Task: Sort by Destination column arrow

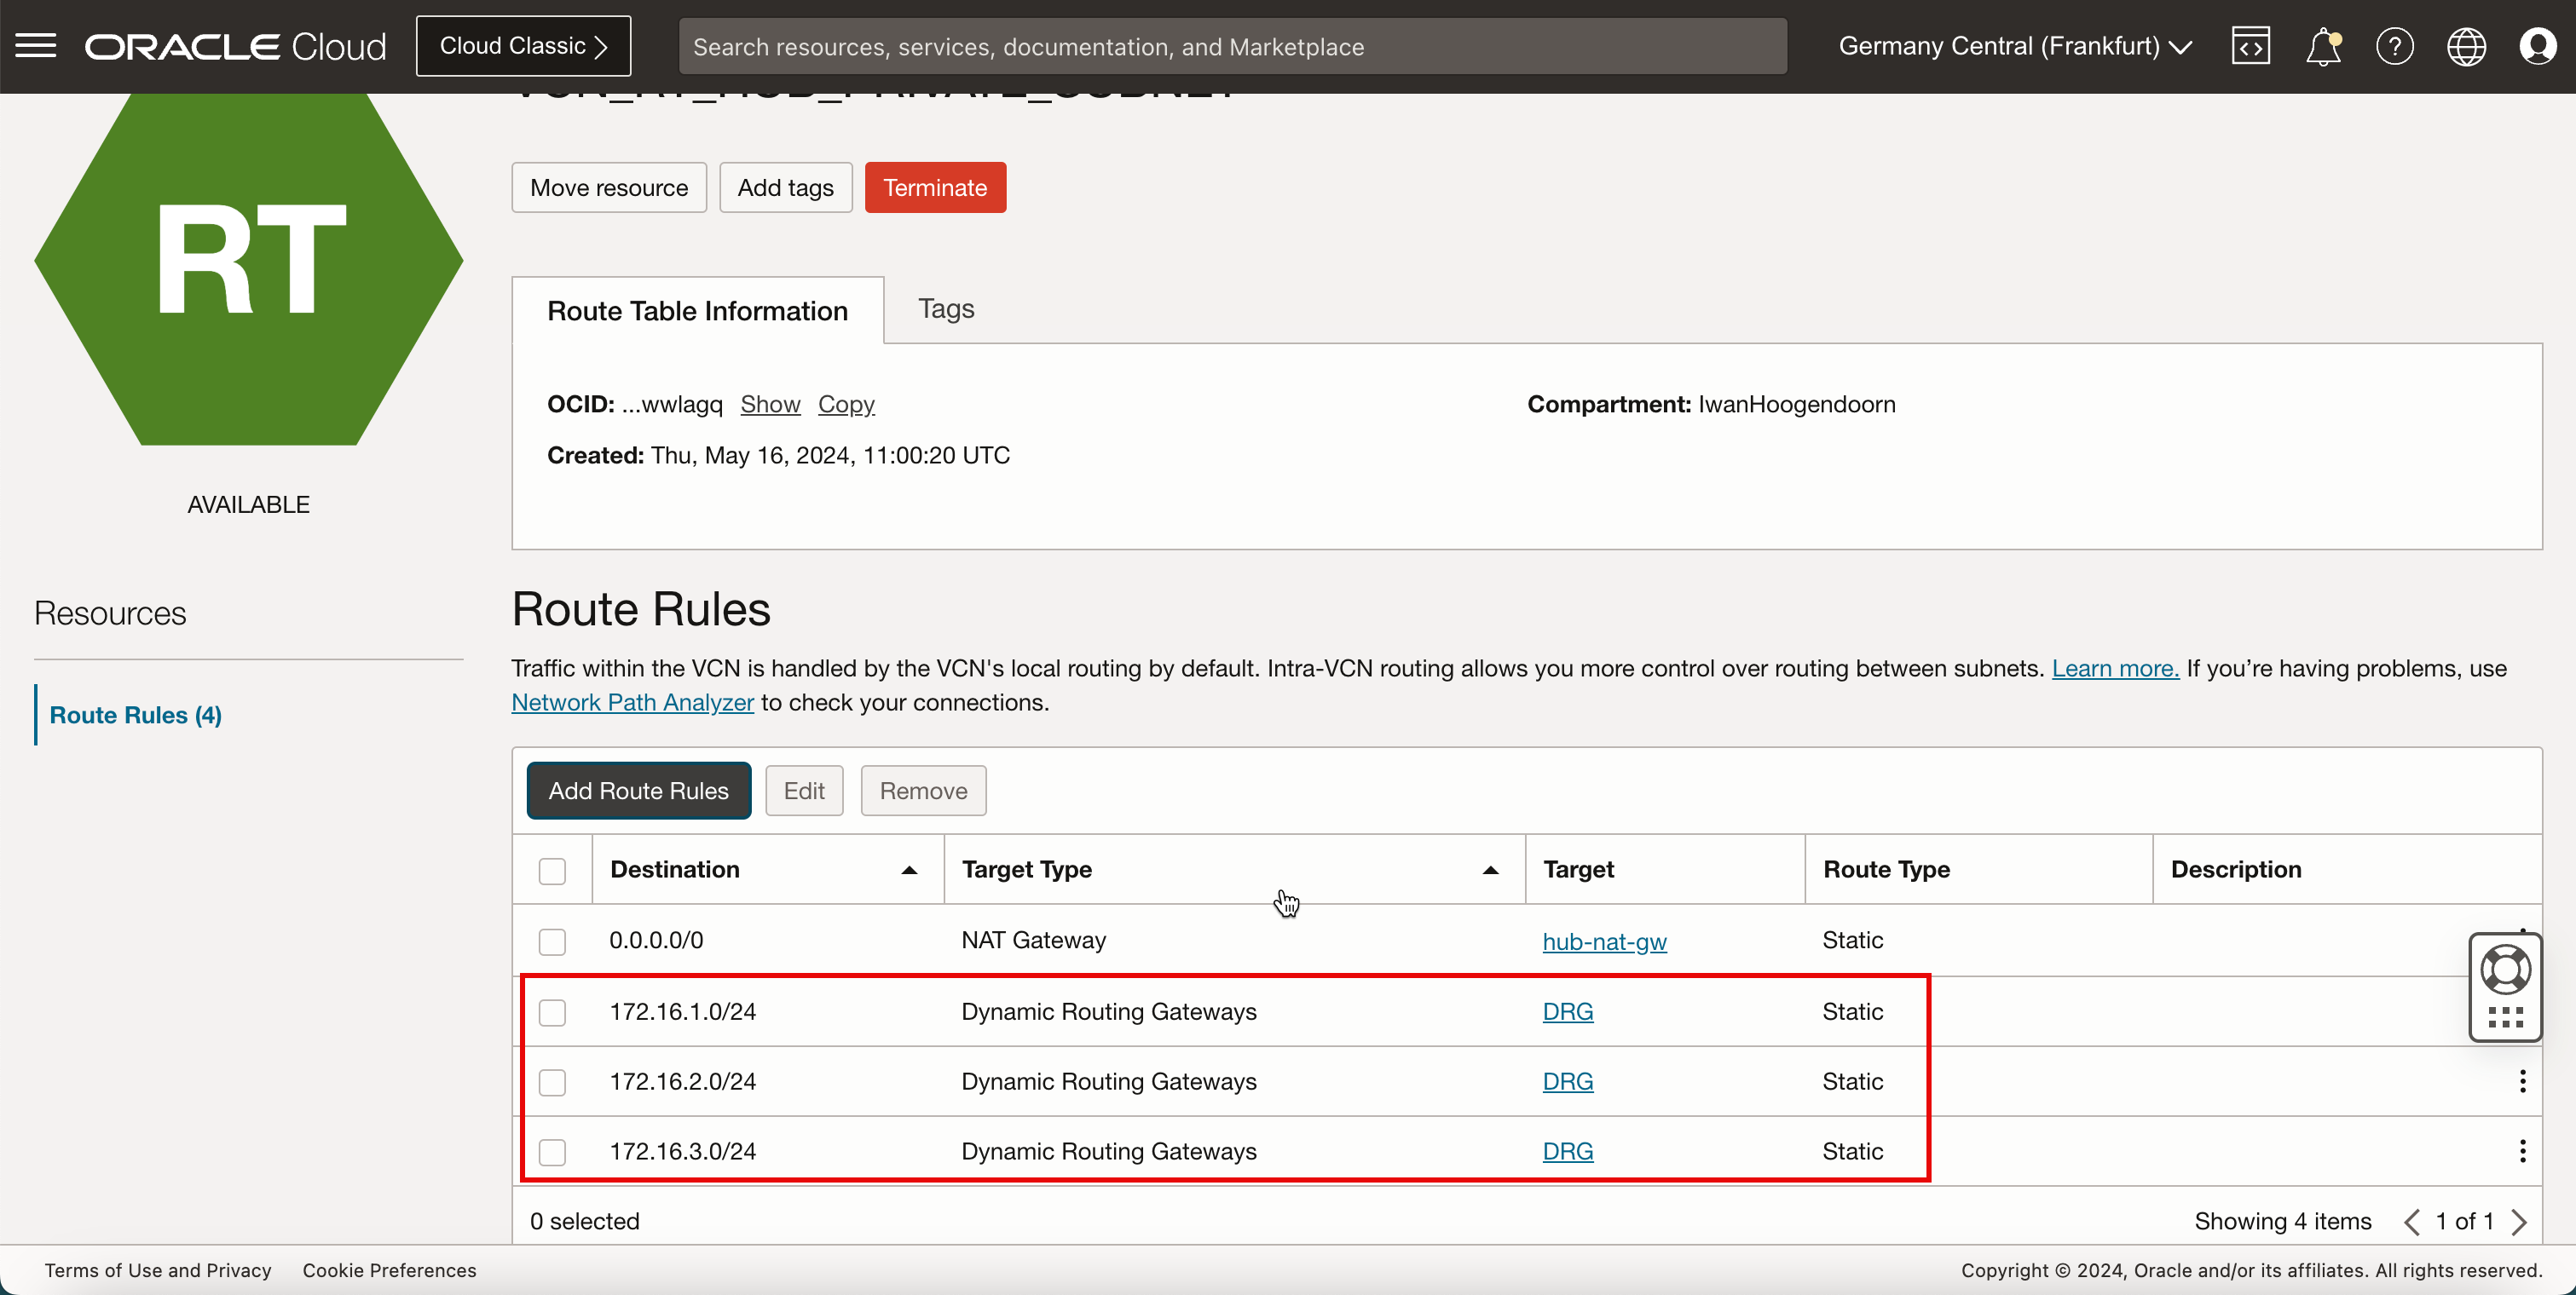Action: [908, 871]
